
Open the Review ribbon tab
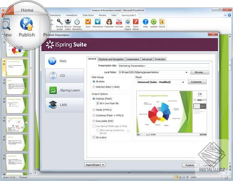[102, 15]
